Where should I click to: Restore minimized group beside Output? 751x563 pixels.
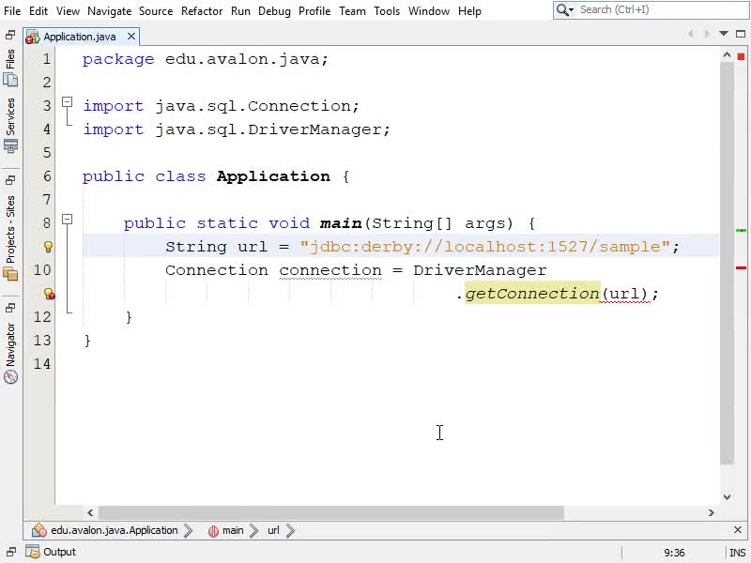click(x=11, y=552)
